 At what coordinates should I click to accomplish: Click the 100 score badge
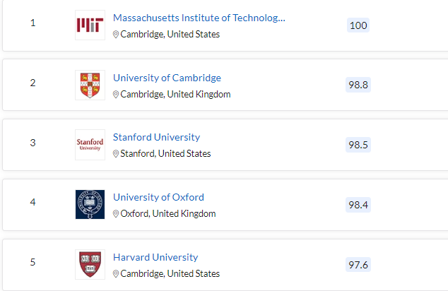[358, 25]
